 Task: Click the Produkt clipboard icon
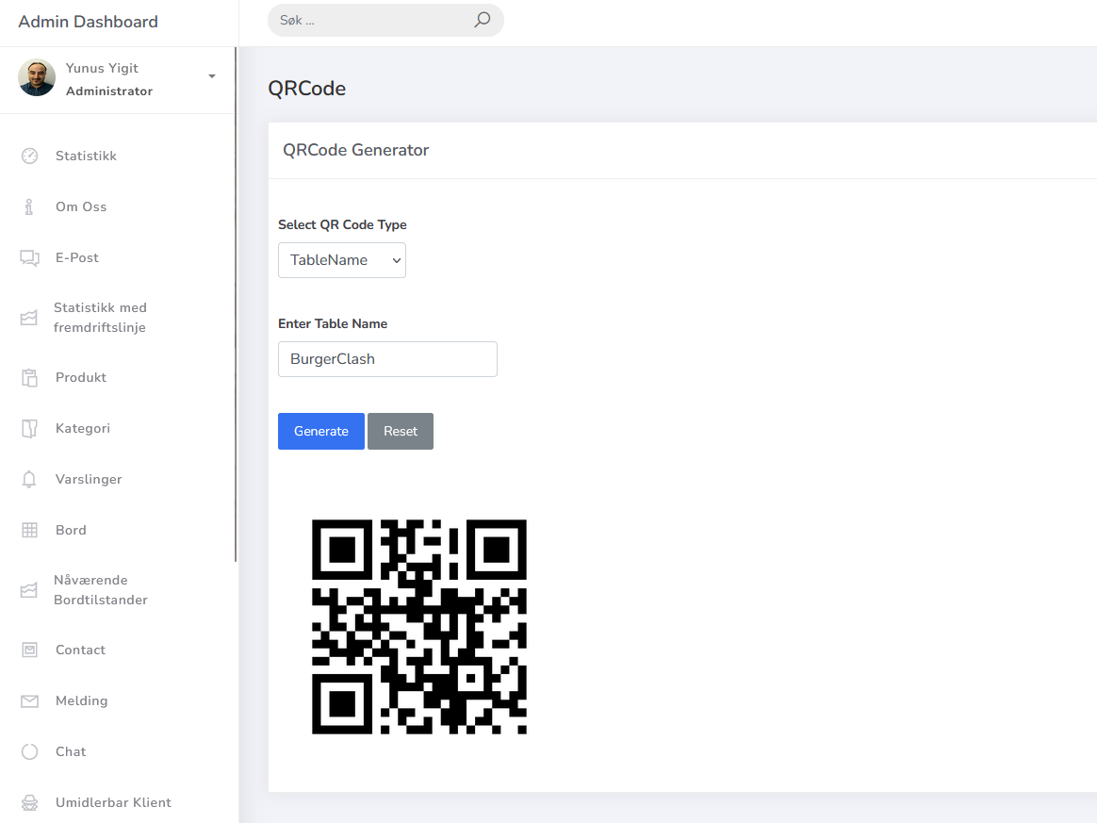[29, 378]
